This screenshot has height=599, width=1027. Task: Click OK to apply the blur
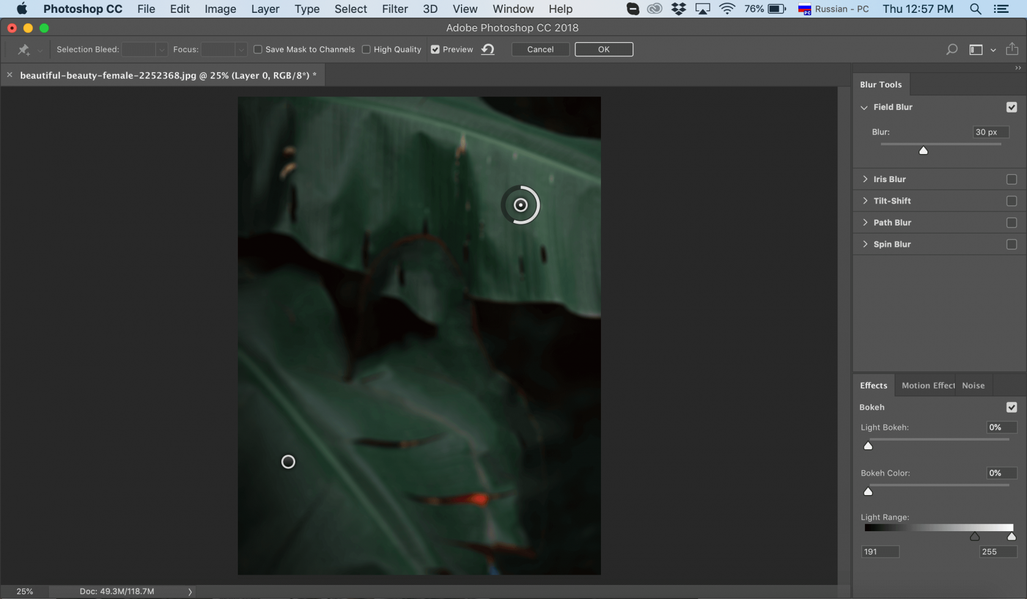click(x=603, y=49)
